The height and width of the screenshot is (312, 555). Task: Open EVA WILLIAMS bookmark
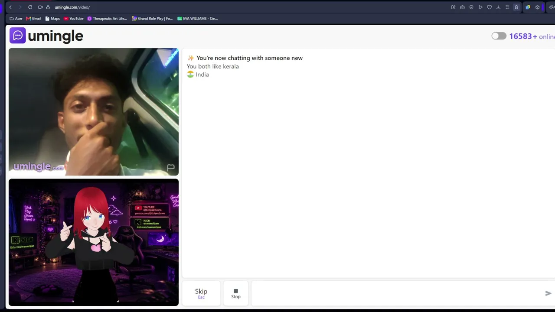coord(198,19)
